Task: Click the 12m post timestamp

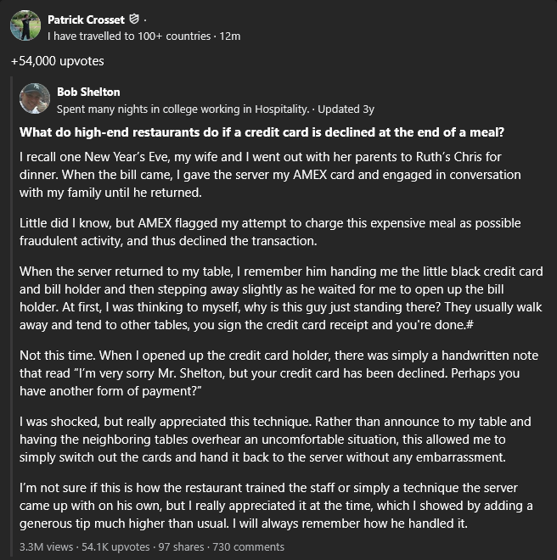Action: [230, 36]
